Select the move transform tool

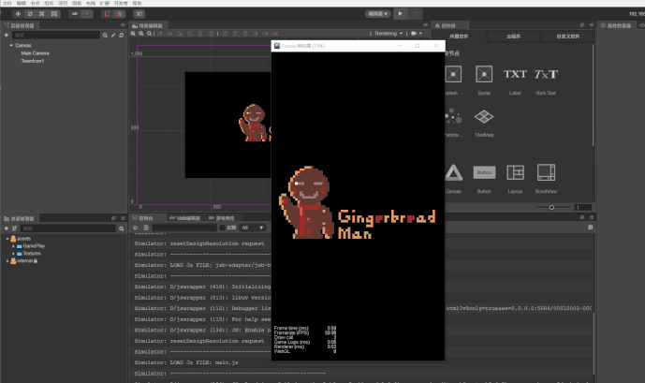[x=18, y=13]
